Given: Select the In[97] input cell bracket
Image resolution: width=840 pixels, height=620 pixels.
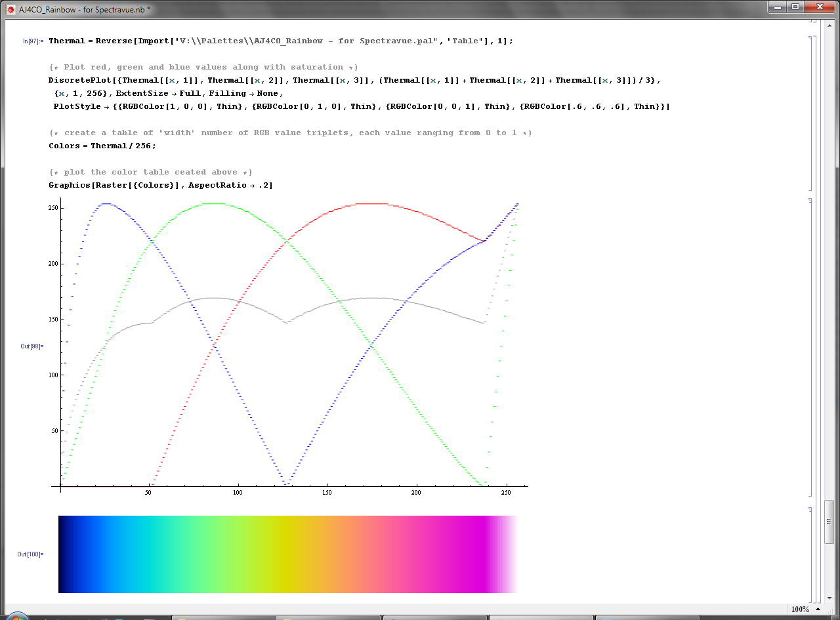Looking at the screenshot, I should point(810,112).
